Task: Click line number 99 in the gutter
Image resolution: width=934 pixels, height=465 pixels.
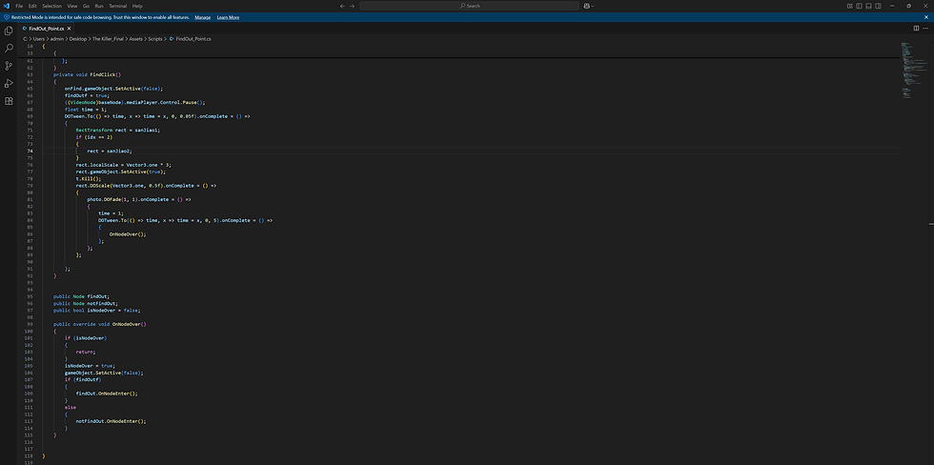Action: [30, 324]
